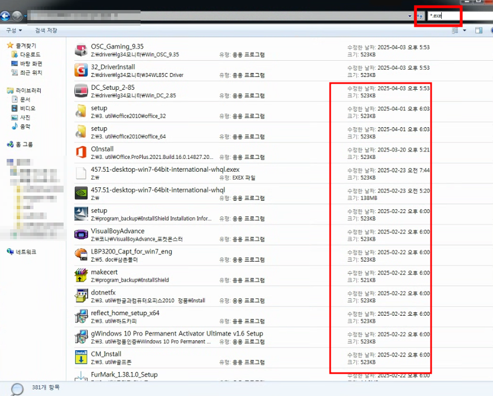Select the file name reflect_home_setup_x64
493x396 pixels.
pyautogui.click(x=125, y=313)
